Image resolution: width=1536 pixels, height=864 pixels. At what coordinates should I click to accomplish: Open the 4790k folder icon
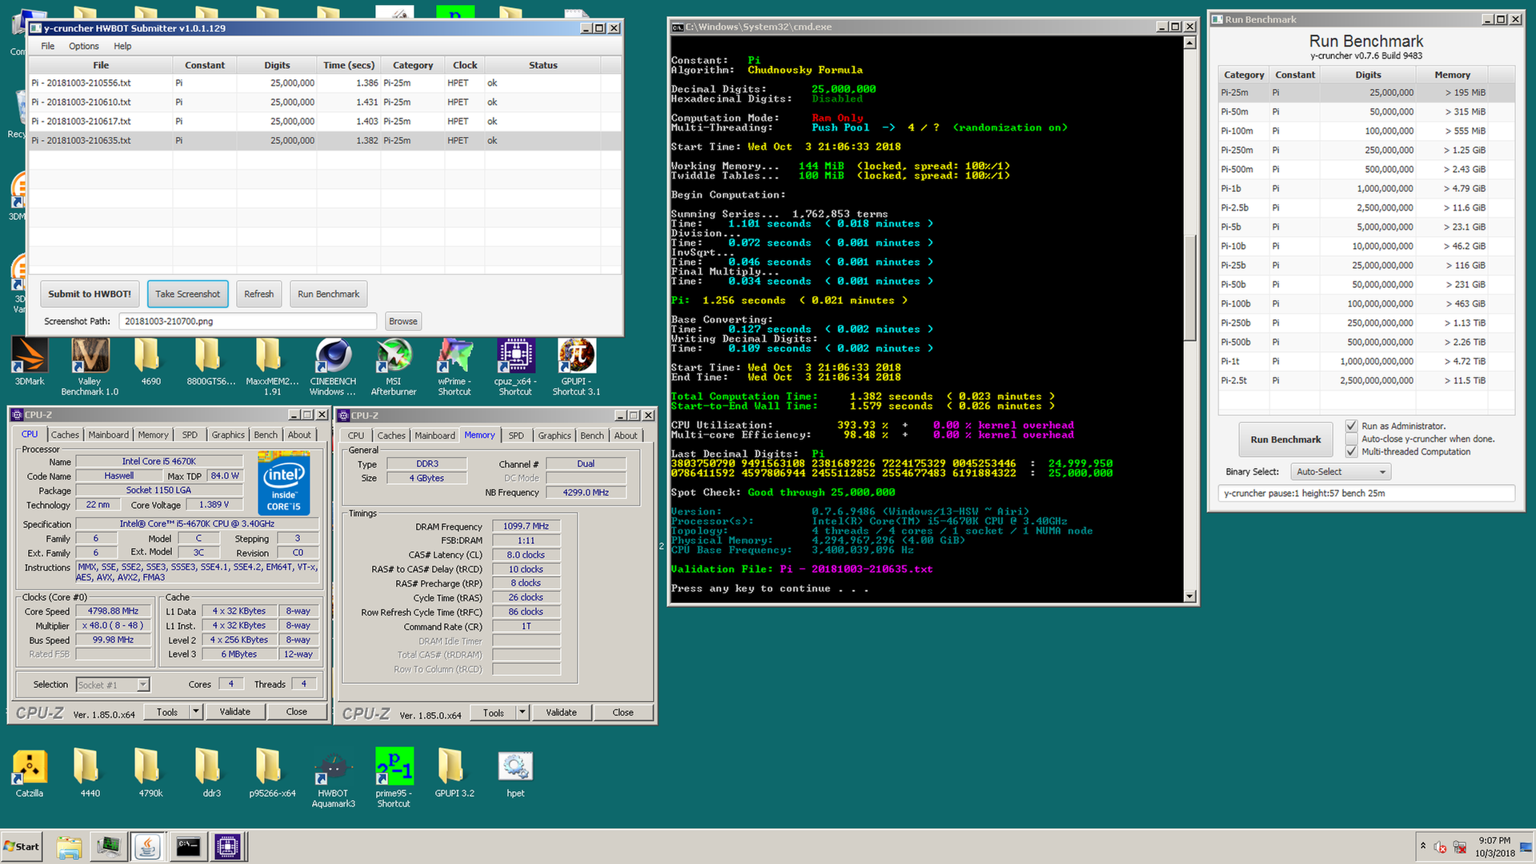pyautogui.click(x=150, y=773)
